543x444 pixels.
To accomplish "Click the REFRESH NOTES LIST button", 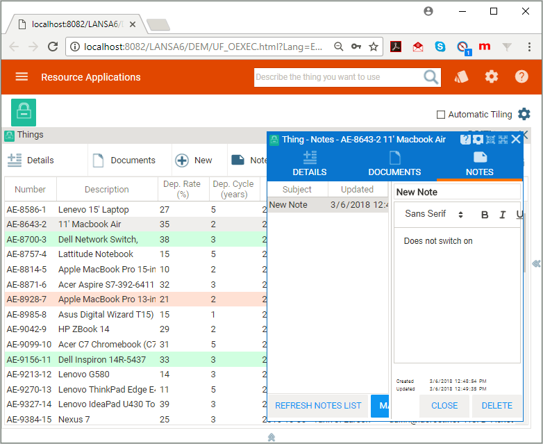I will 318,406.
